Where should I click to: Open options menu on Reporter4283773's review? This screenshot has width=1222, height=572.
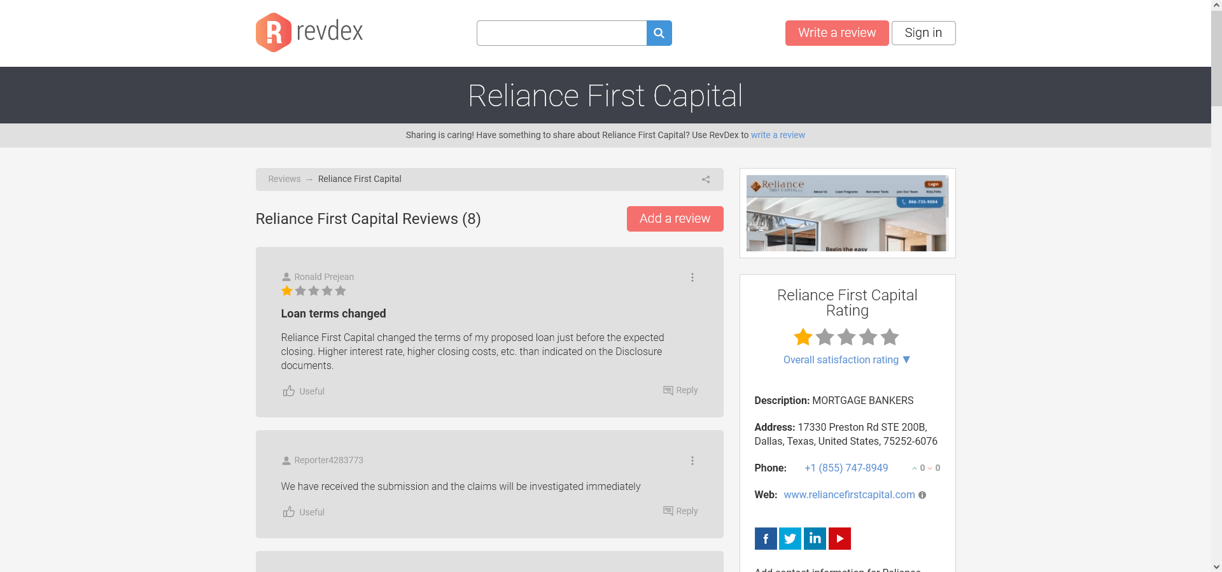coord(692,461)
